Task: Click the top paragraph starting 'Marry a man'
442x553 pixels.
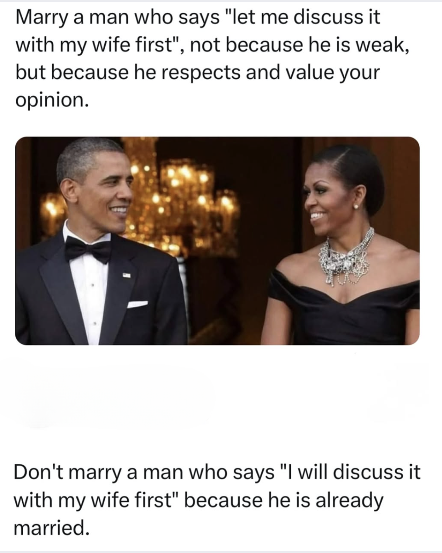Action: point(213,58)
